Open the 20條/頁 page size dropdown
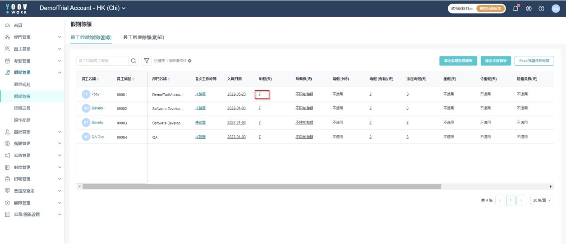The image size is (566, 248). click(542, 200)
